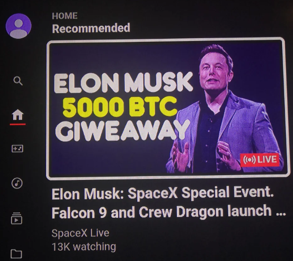Open search with the magnifier icon

pos(18,81)
